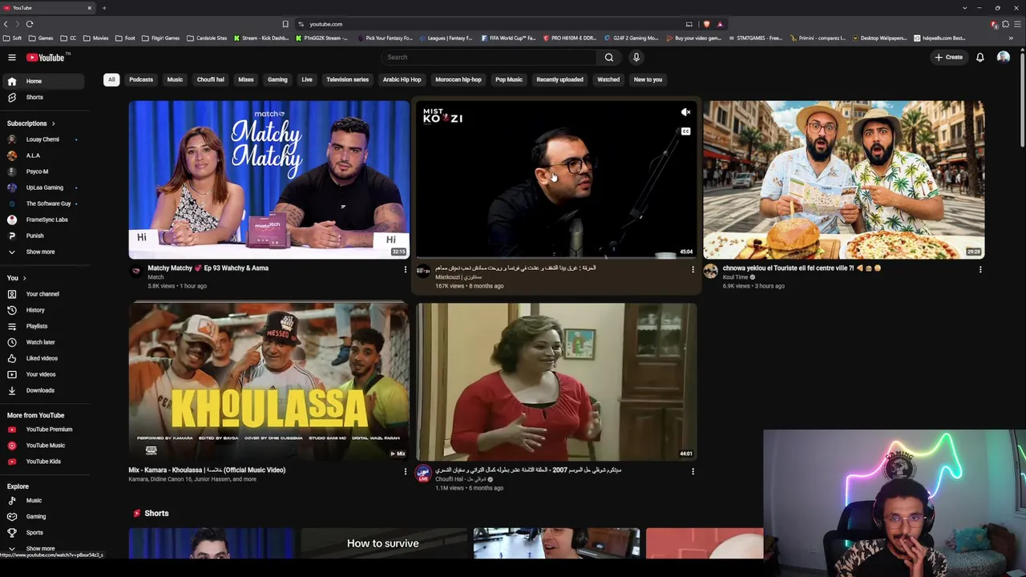This screenshot has height=577, width=1026.
Task: Open YouTube Premium
Action: (42, 430)
